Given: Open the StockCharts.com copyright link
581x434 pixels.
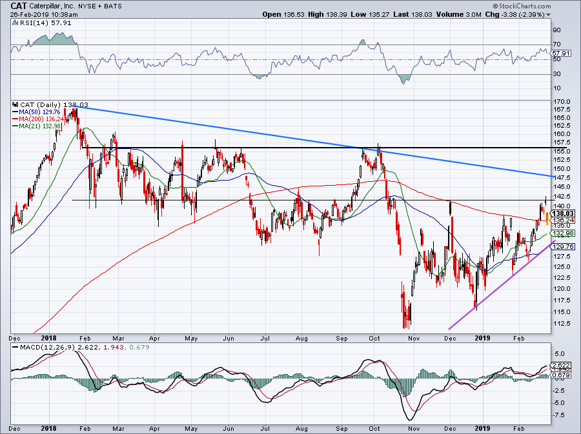Looking at the screenshot, I should [522, 6].
